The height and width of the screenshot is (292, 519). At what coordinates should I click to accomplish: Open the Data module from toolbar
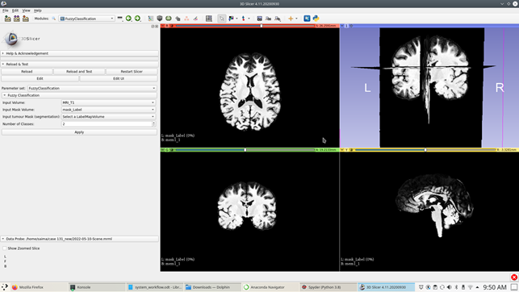click(x=151, y=19)
